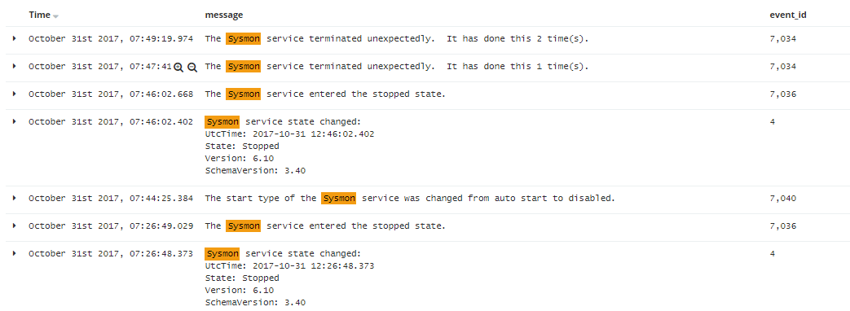850x311 pixels.
Task: Click the message about auto start to disabled
Action: (410, 199)
